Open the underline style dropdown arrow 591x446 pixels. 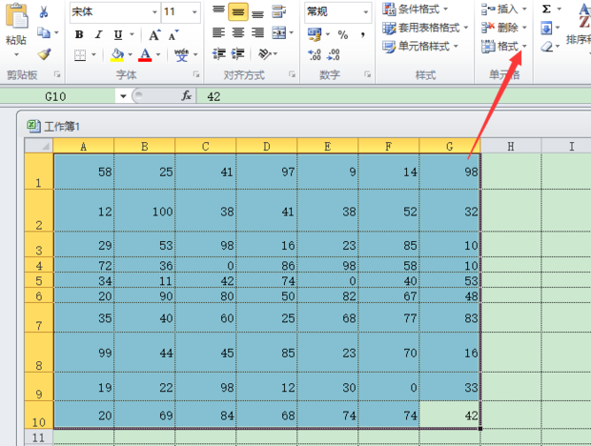[x=132, y=34]
